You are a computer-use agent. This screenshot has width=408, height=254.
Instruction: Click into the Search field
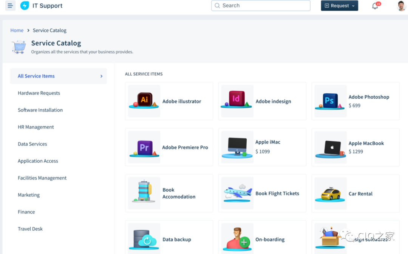[261, 5]
